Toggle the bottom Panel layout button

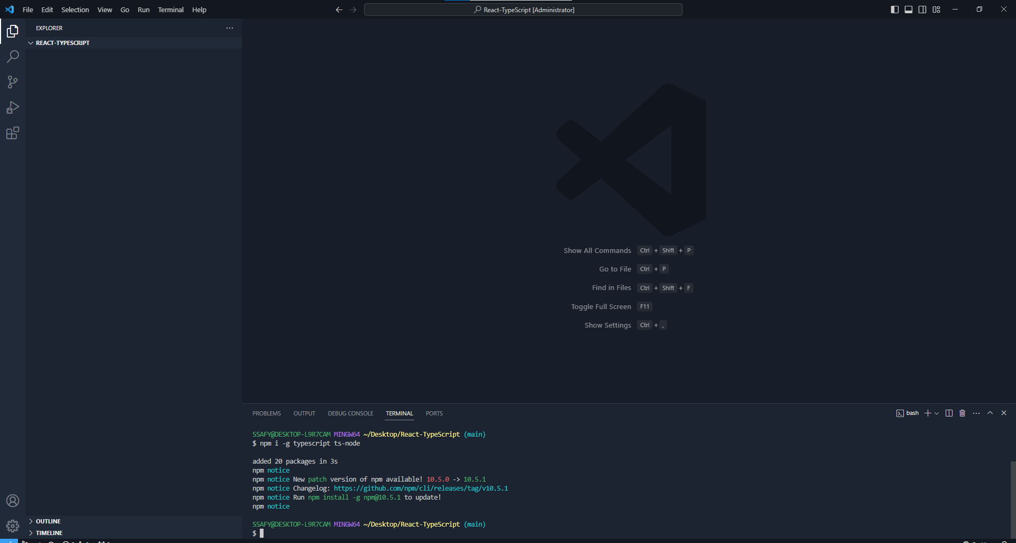point(909,10)
